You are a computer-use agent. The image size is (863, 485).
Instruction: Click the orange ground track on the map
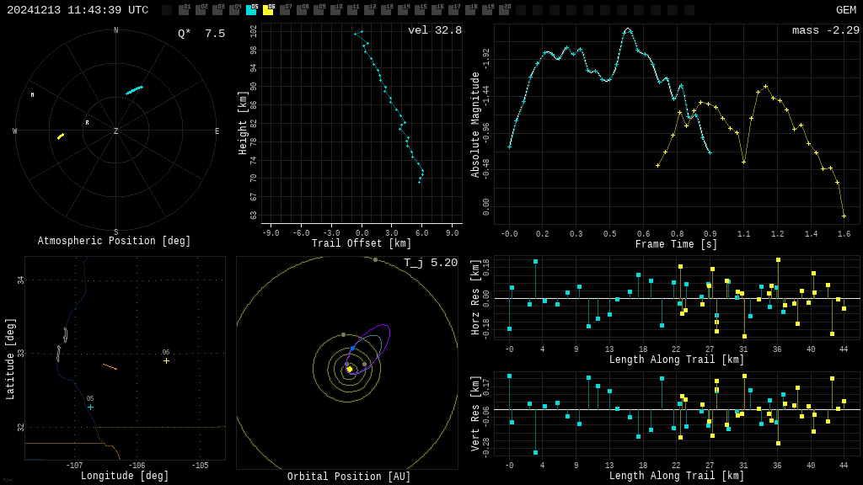tap(110, 366)
